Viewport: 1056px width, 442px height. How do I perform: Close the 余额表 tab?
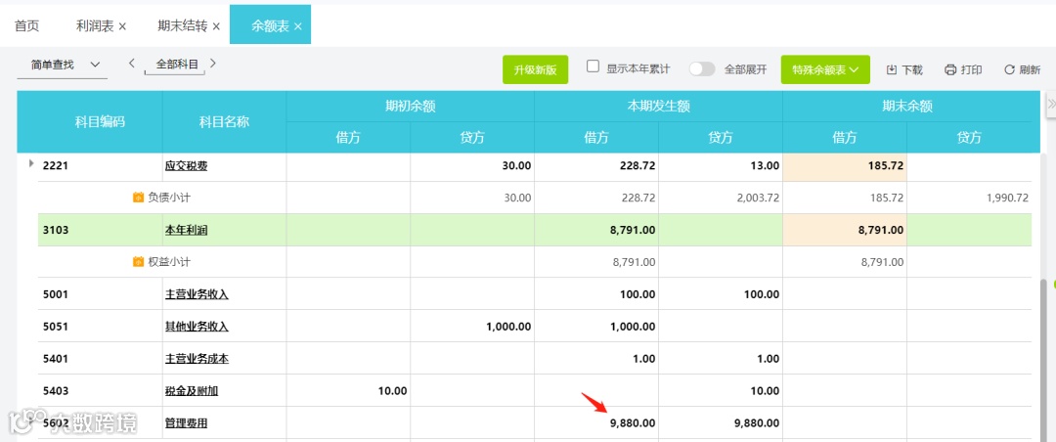coord(297,26)
